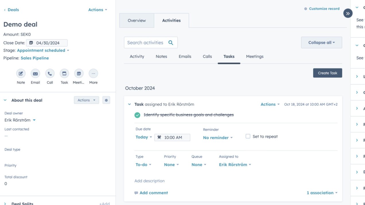Screen dimensions: 365x205
Task: Click the search magnifier icon
Action: tap(171, 43)
